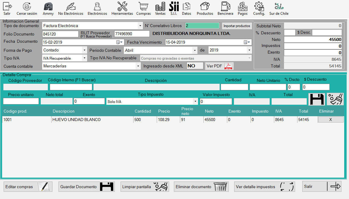Open Datos documents icon
This screenshot has width=349, height=199.
[187, 8]
